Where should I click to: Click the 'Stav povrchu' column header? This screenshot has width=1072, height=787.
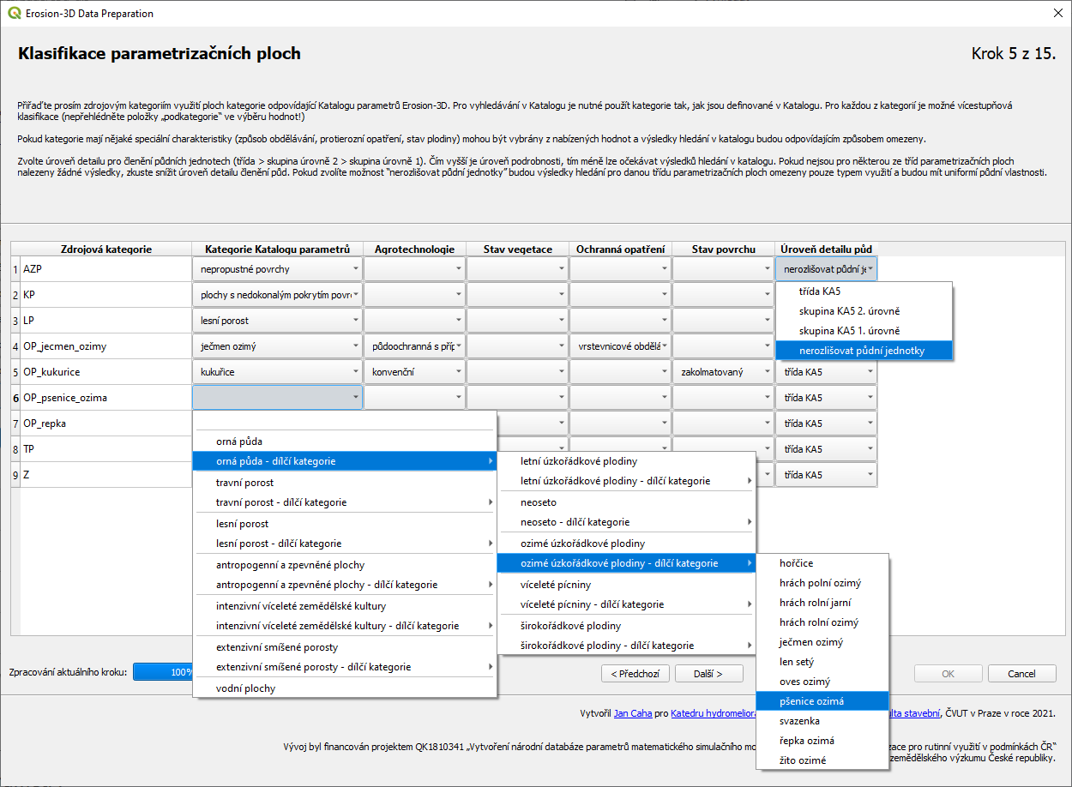(724, 249)
